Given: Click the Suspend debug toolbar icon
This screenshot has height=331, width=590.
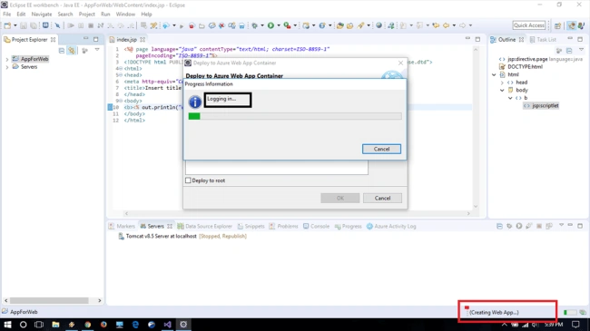Looking at the screenshot, I should [81, 25].
